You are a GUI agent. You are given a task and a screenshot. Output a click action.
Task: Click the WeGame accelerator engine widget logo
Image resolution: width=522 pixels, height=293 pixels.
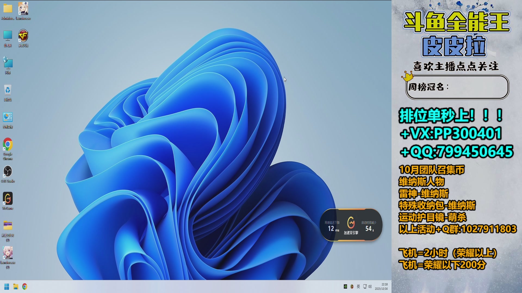[x=351, y=223]
